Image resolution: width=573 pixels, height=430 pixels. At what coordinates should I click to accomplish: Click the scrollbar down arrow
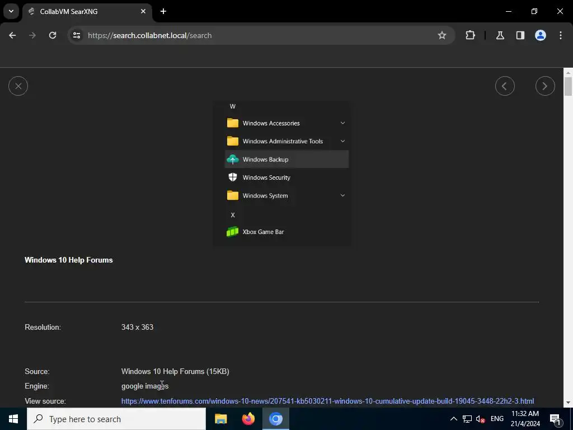coord(569,403)
